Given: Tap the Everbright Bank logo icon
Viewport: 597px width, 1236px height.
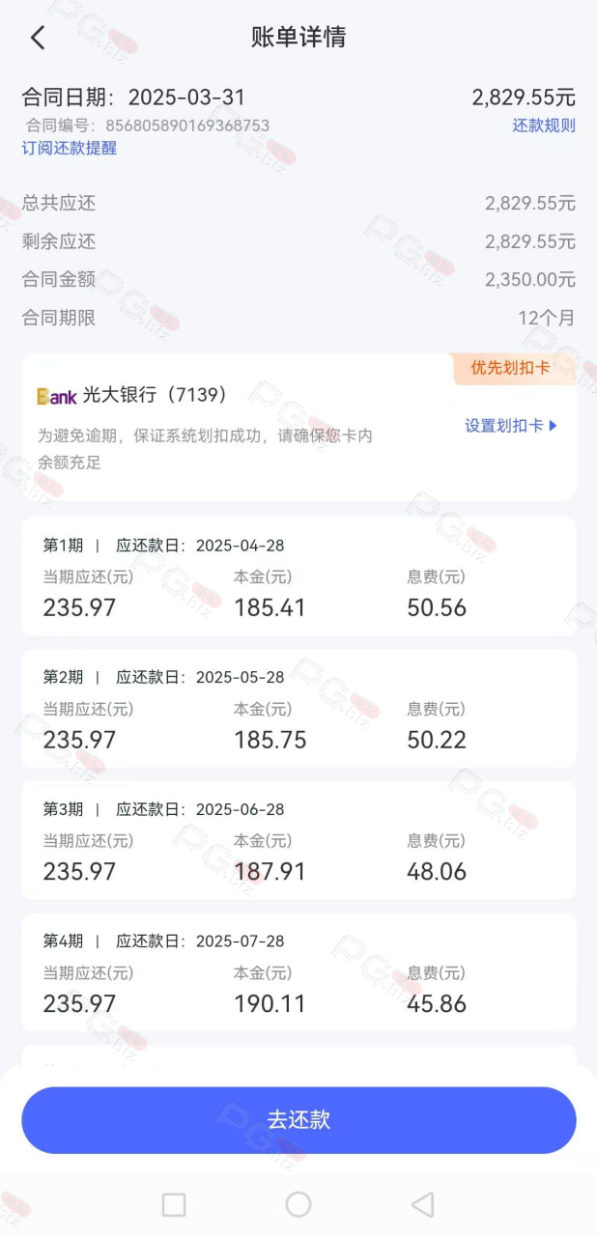Looking at the screenshot, I should tap(56, 396).
